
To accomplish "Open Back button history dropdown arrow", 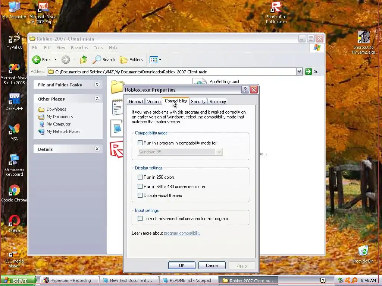I will pos(55,60).
